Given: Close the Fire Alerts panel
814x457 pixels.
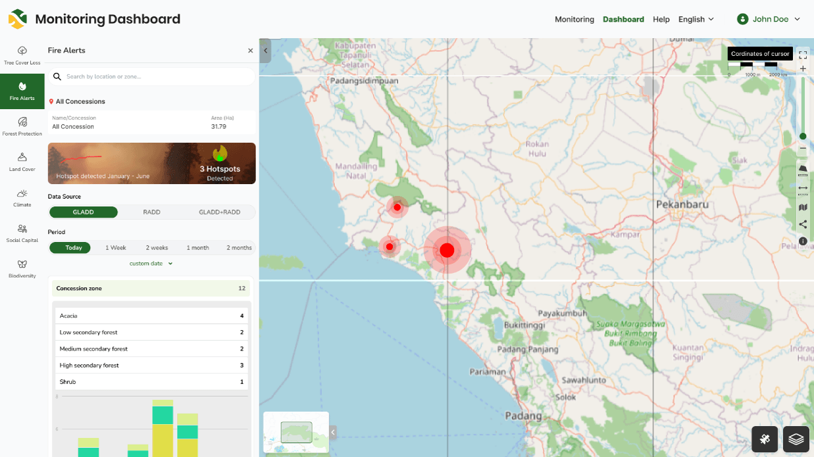Looking at the screenshot, I should click(x=250, y=51).
